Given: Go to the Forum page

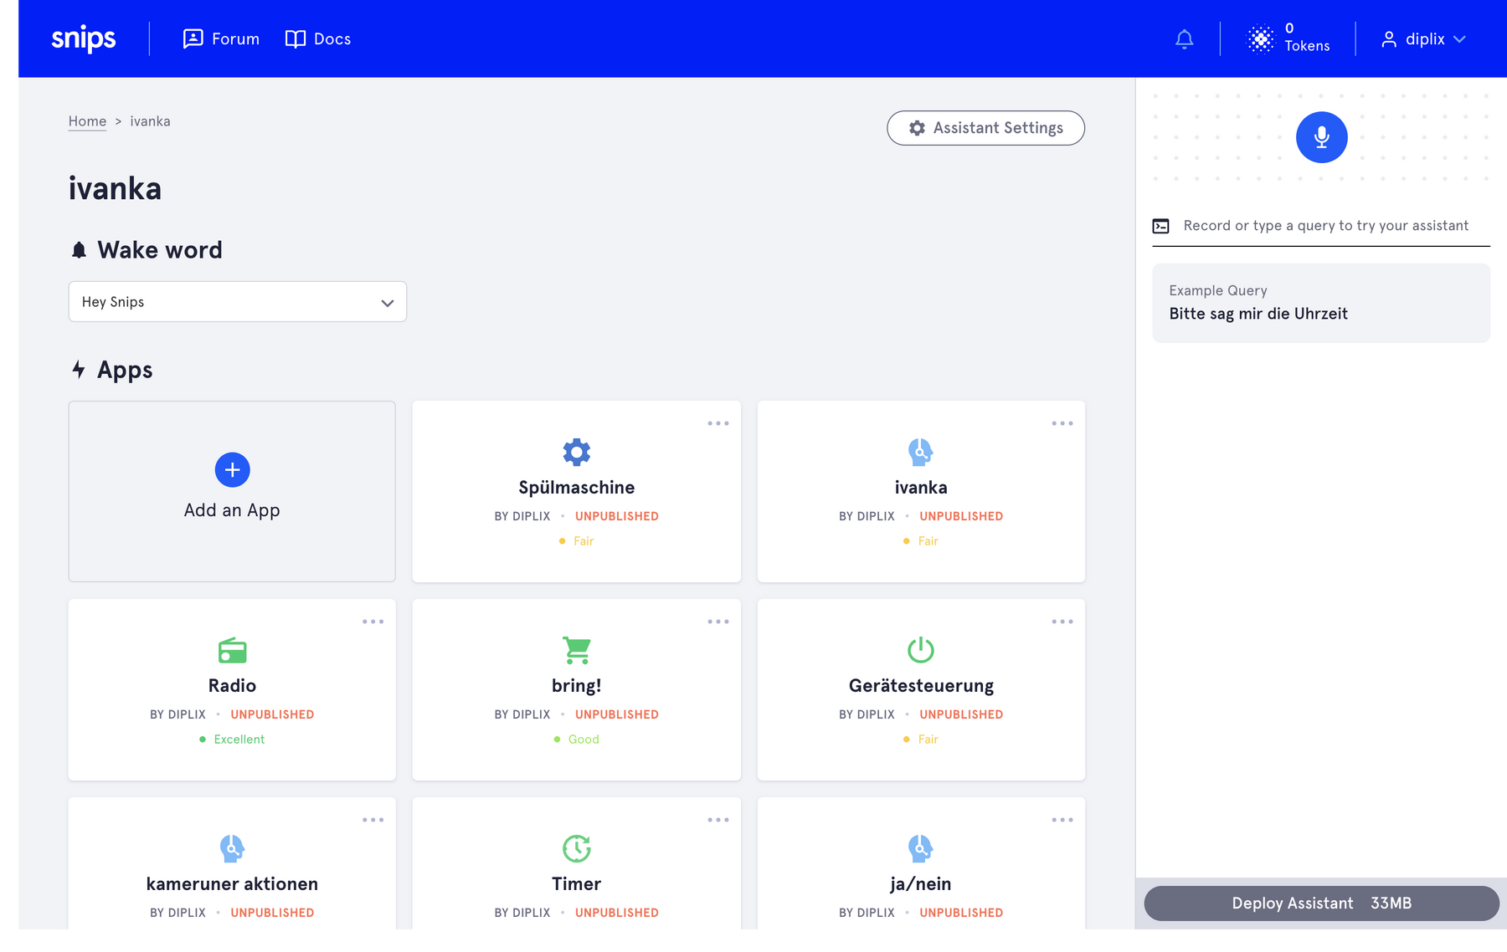Looking at the screenshot, I should click(221, 39).
